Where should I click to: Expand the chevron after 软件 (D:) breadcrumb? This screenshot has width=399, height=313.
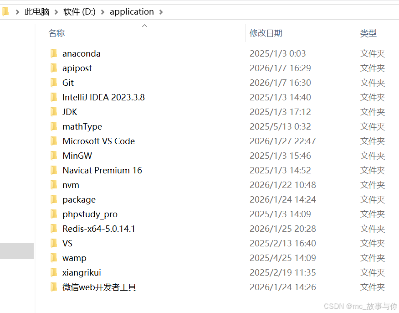coord(102,12)
